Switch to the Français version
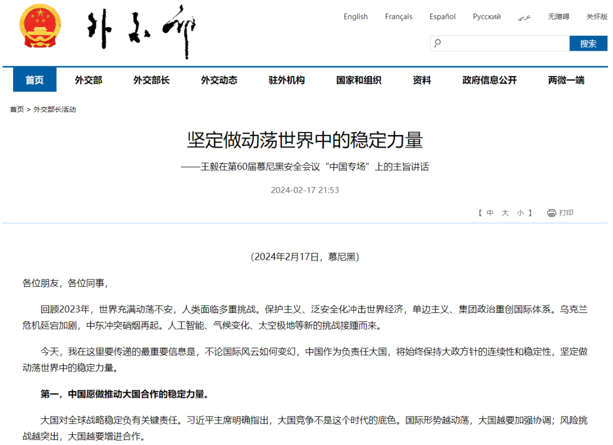613x445 pixels. tap(398, 16)
